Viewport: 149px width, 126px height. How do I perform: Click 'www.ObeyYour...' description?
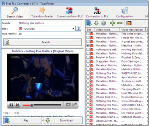click(x=132, y=109)
